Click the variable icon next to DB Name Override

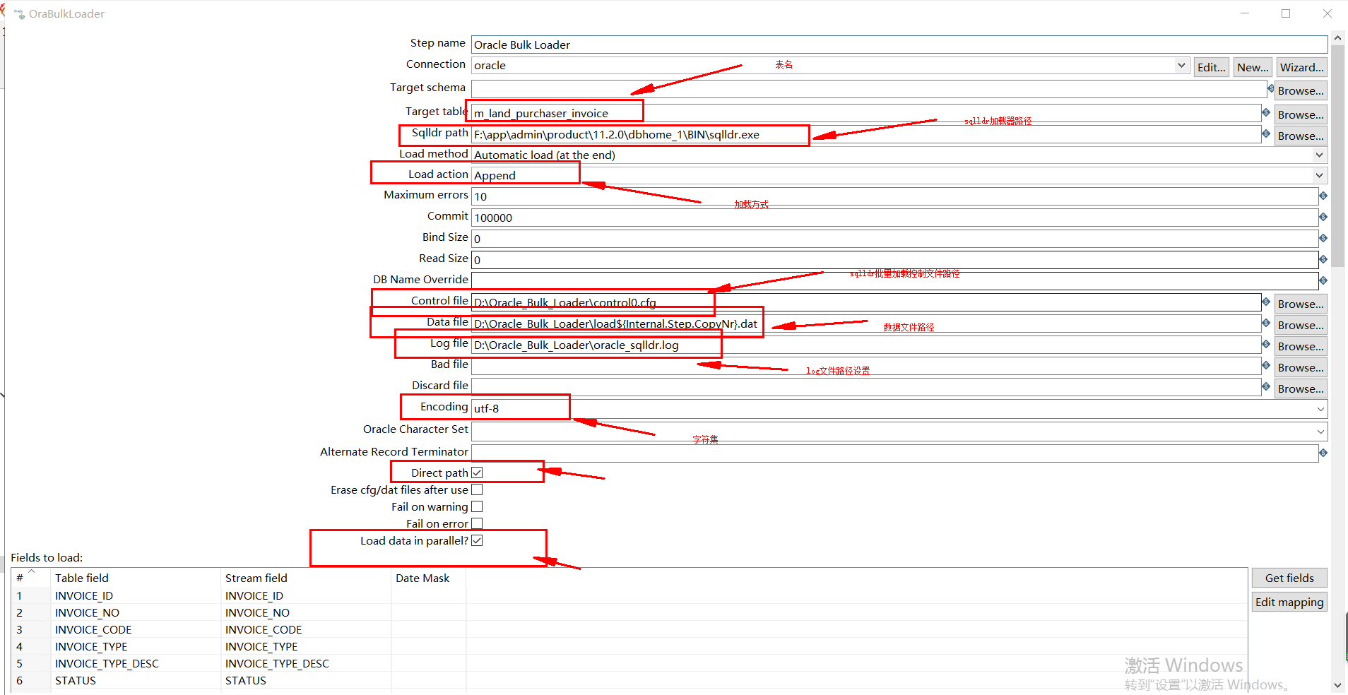[1324, 280]
